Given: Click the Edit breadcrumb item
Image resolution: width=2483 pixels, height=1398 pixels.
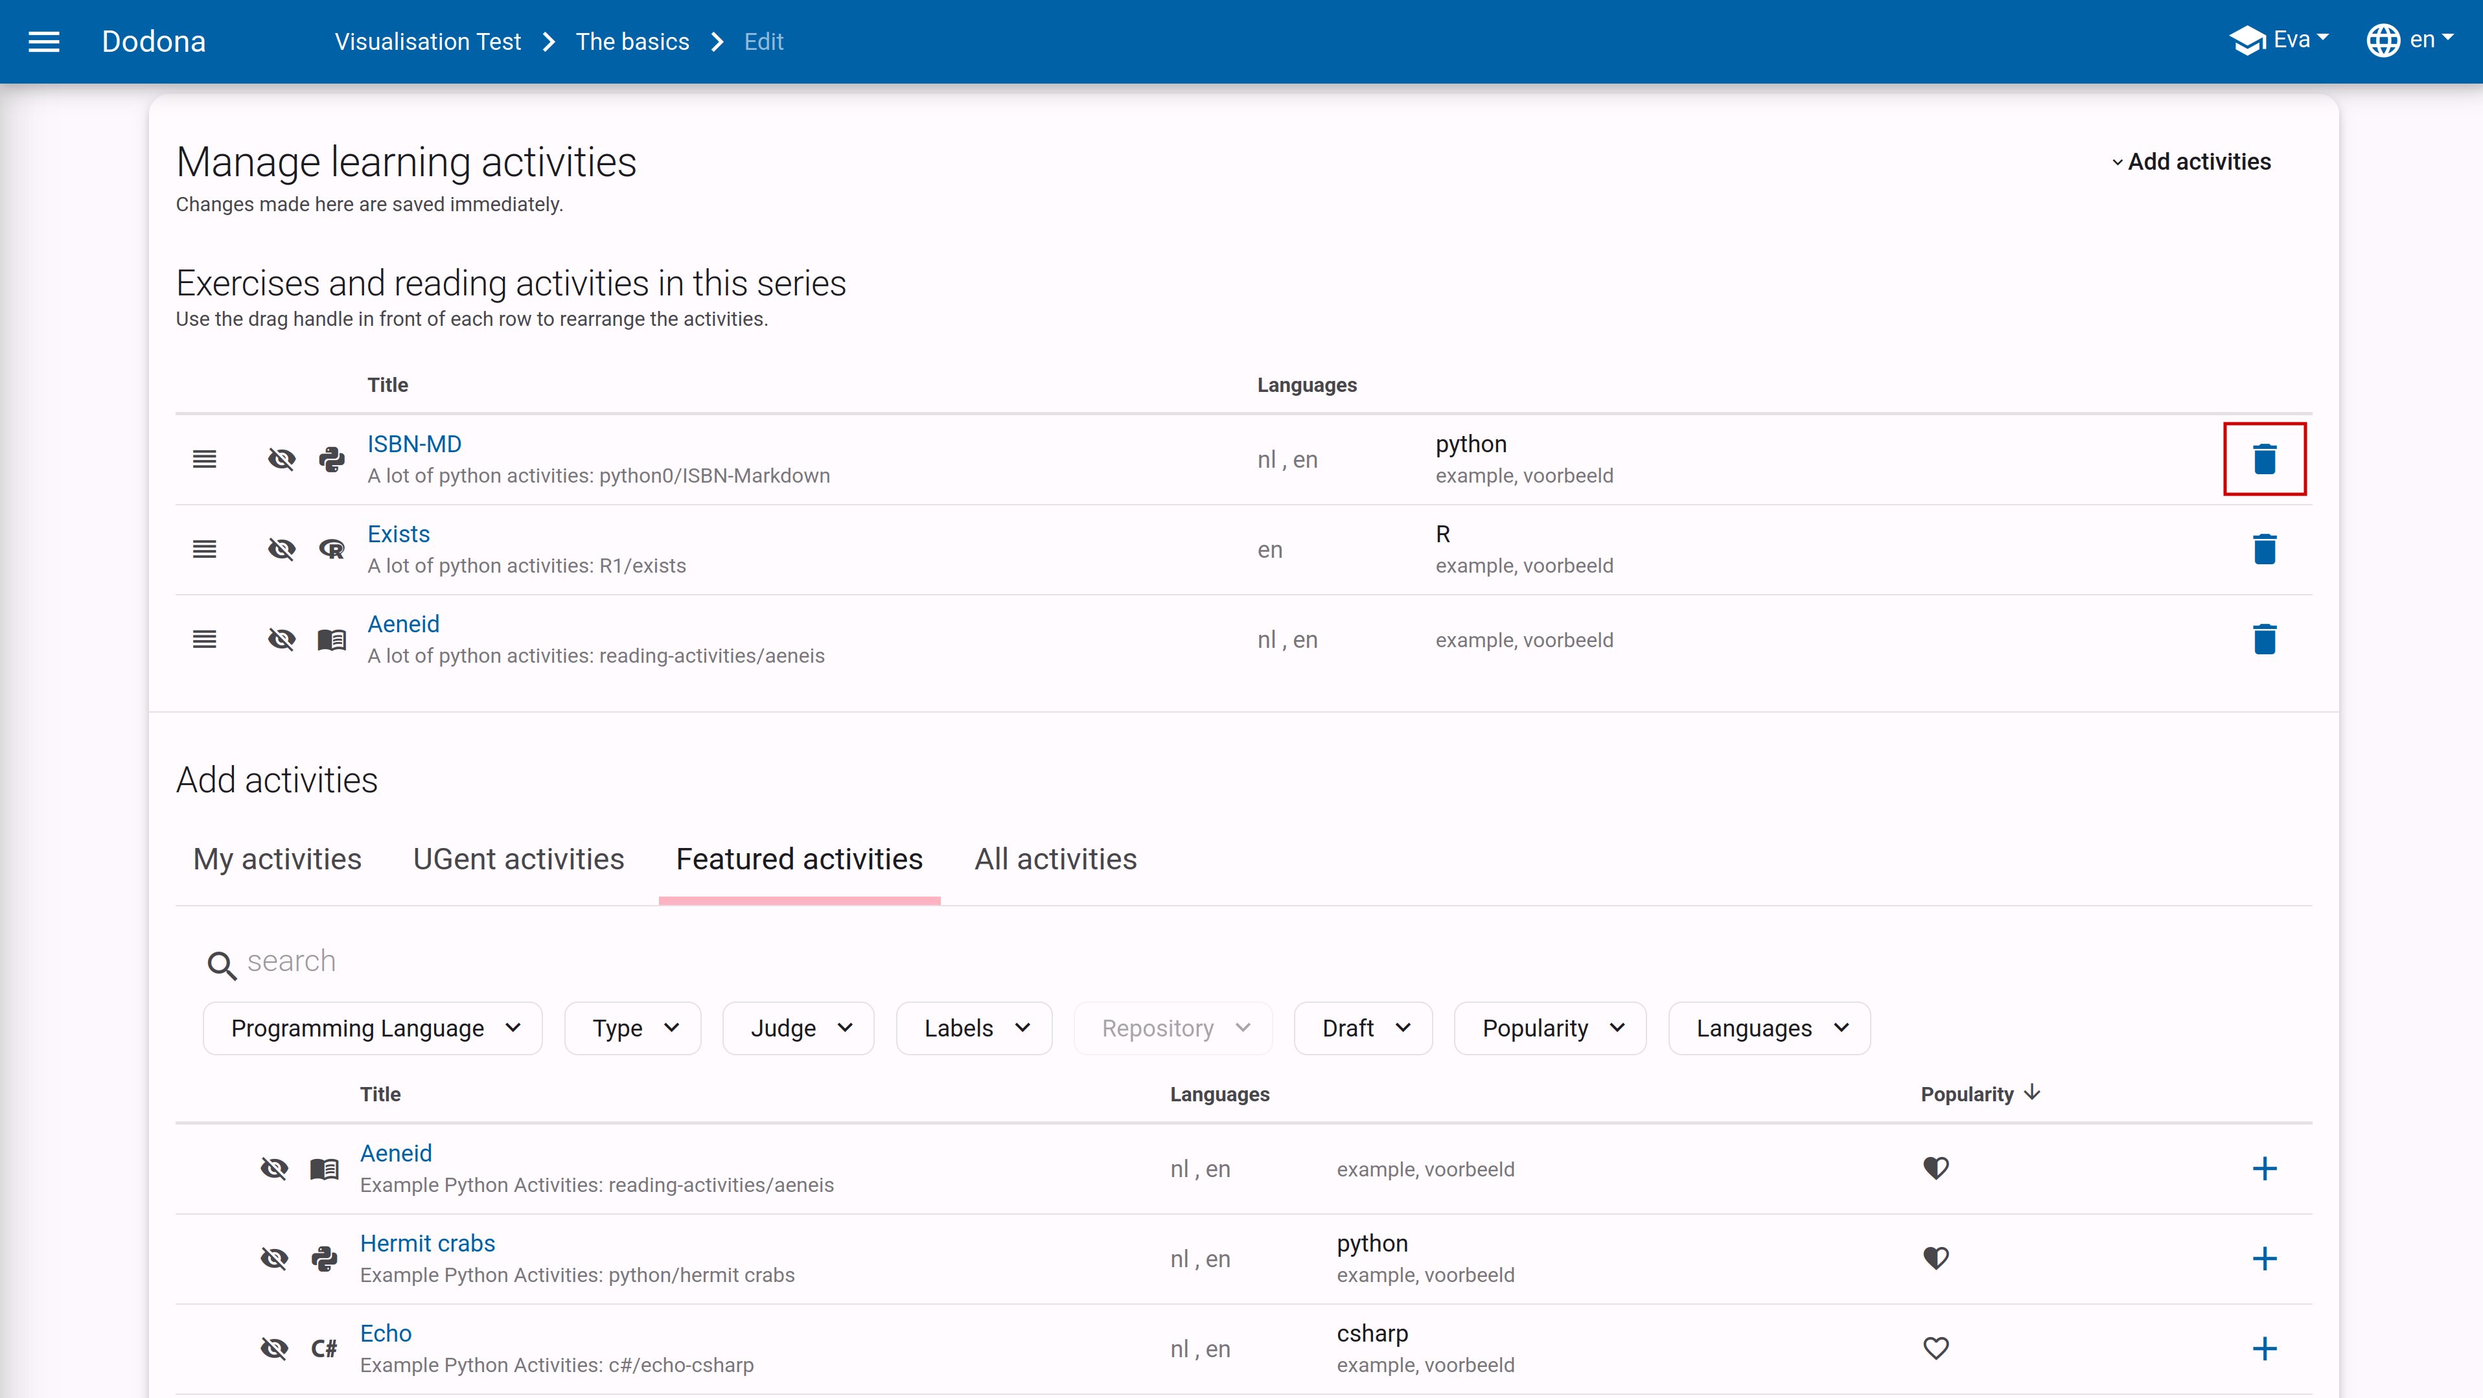Looking at the screenshot, I should [x=763, y=41].
